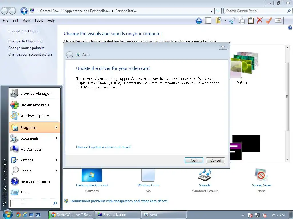Show hidden tray icons arrow

tap(243, 215)
